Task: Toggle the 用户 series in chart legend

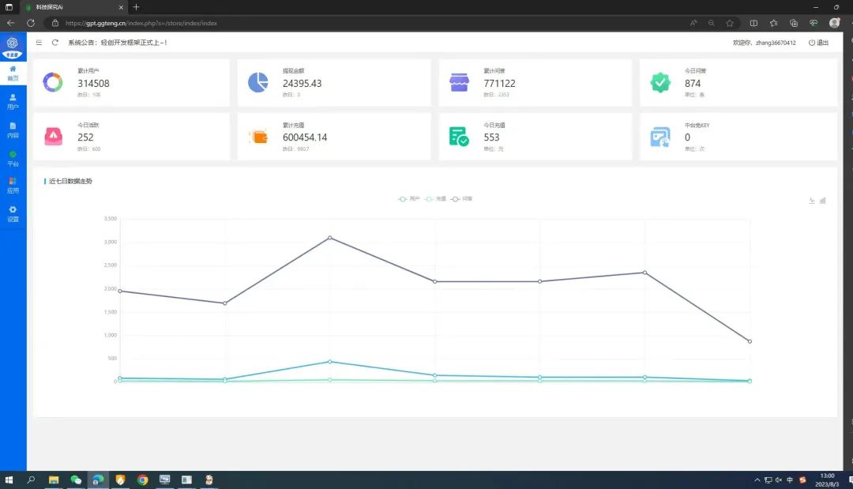Action: 409,199
